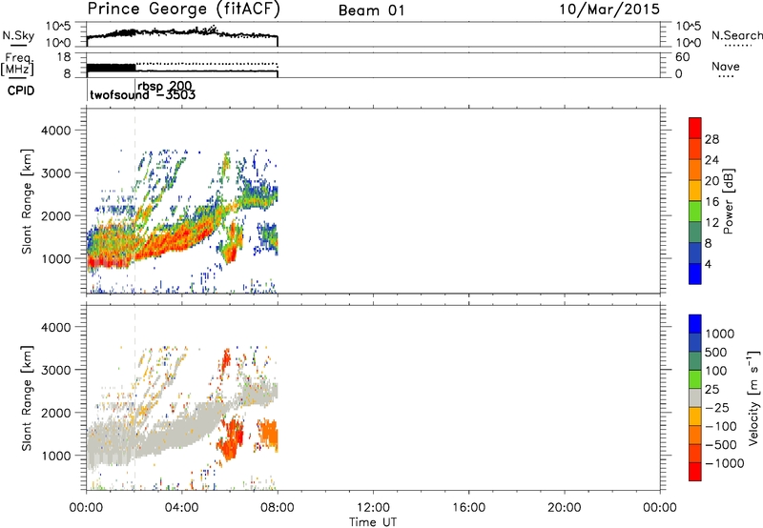Click the 'Slant Range [km]' label of velocity panel

[27, 398]
